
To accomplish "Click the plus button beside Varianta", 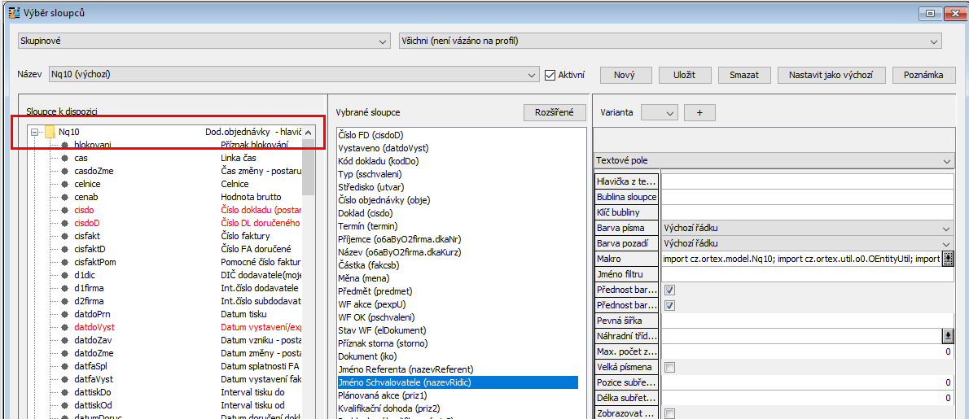I will click(x=699, y=112).
